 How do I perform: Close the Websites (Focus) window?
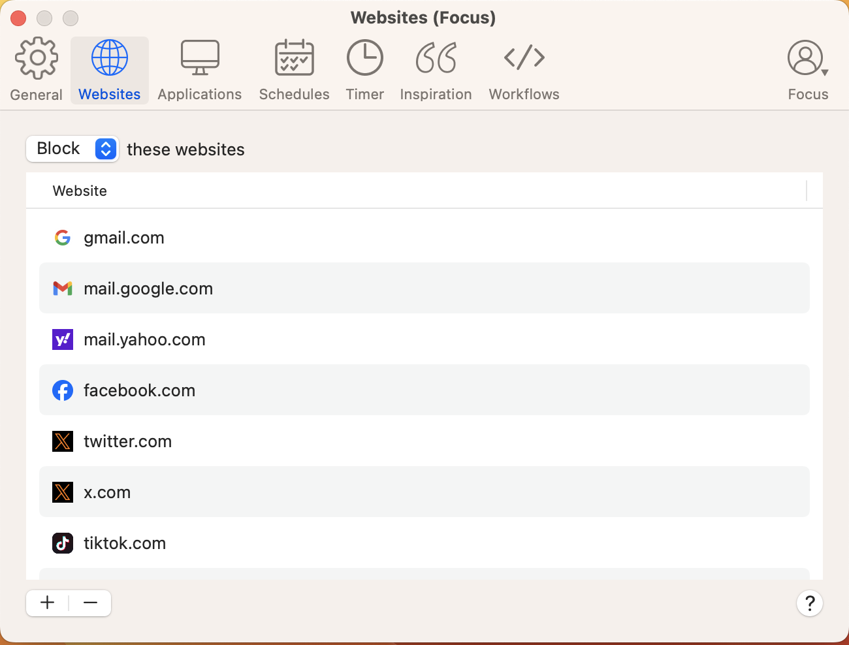(18, 18)
